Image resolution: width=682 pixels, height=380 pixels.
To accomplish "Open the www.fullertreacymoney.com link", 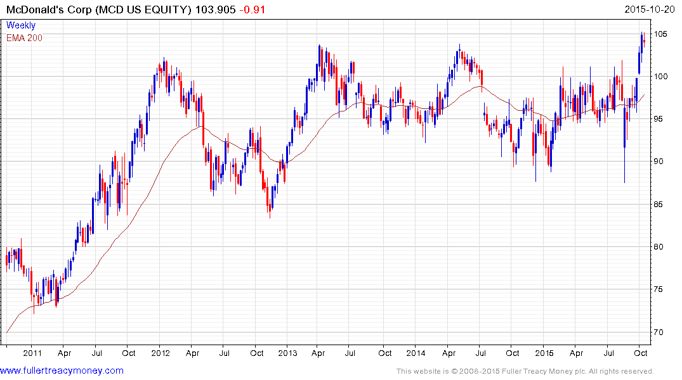I will [x=62, y=371].
